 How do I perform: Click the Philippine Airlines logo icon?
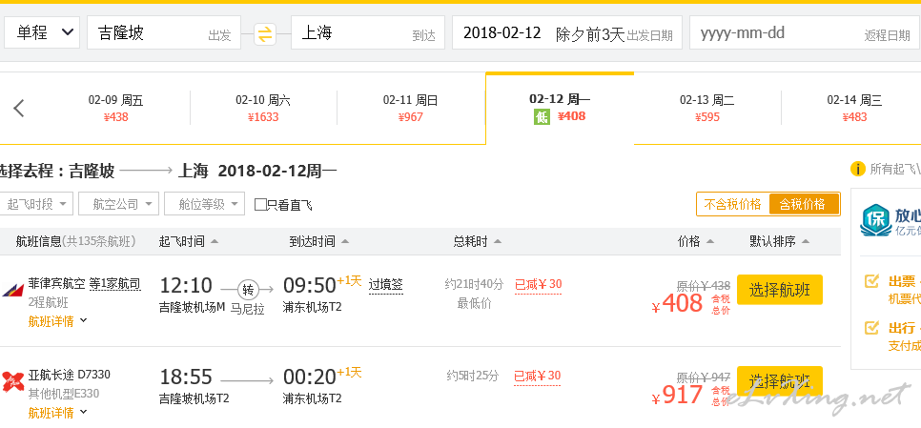[x=12, y=290]
